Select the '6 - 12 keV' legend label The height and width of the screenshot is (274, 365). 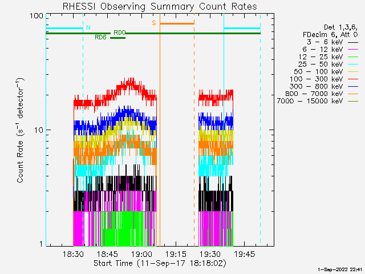(323, 50)
